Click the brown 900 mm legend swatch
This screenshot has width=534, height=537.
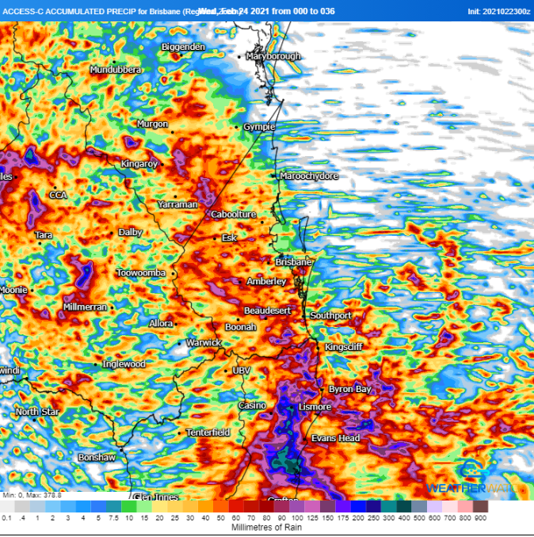(x=481, y=507)
